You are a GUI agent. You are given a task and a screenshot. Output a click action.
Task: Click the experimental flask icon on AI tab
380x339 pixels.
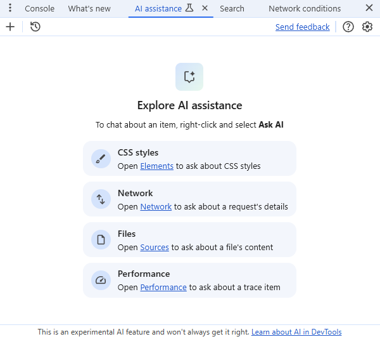(x=189, y=8)
